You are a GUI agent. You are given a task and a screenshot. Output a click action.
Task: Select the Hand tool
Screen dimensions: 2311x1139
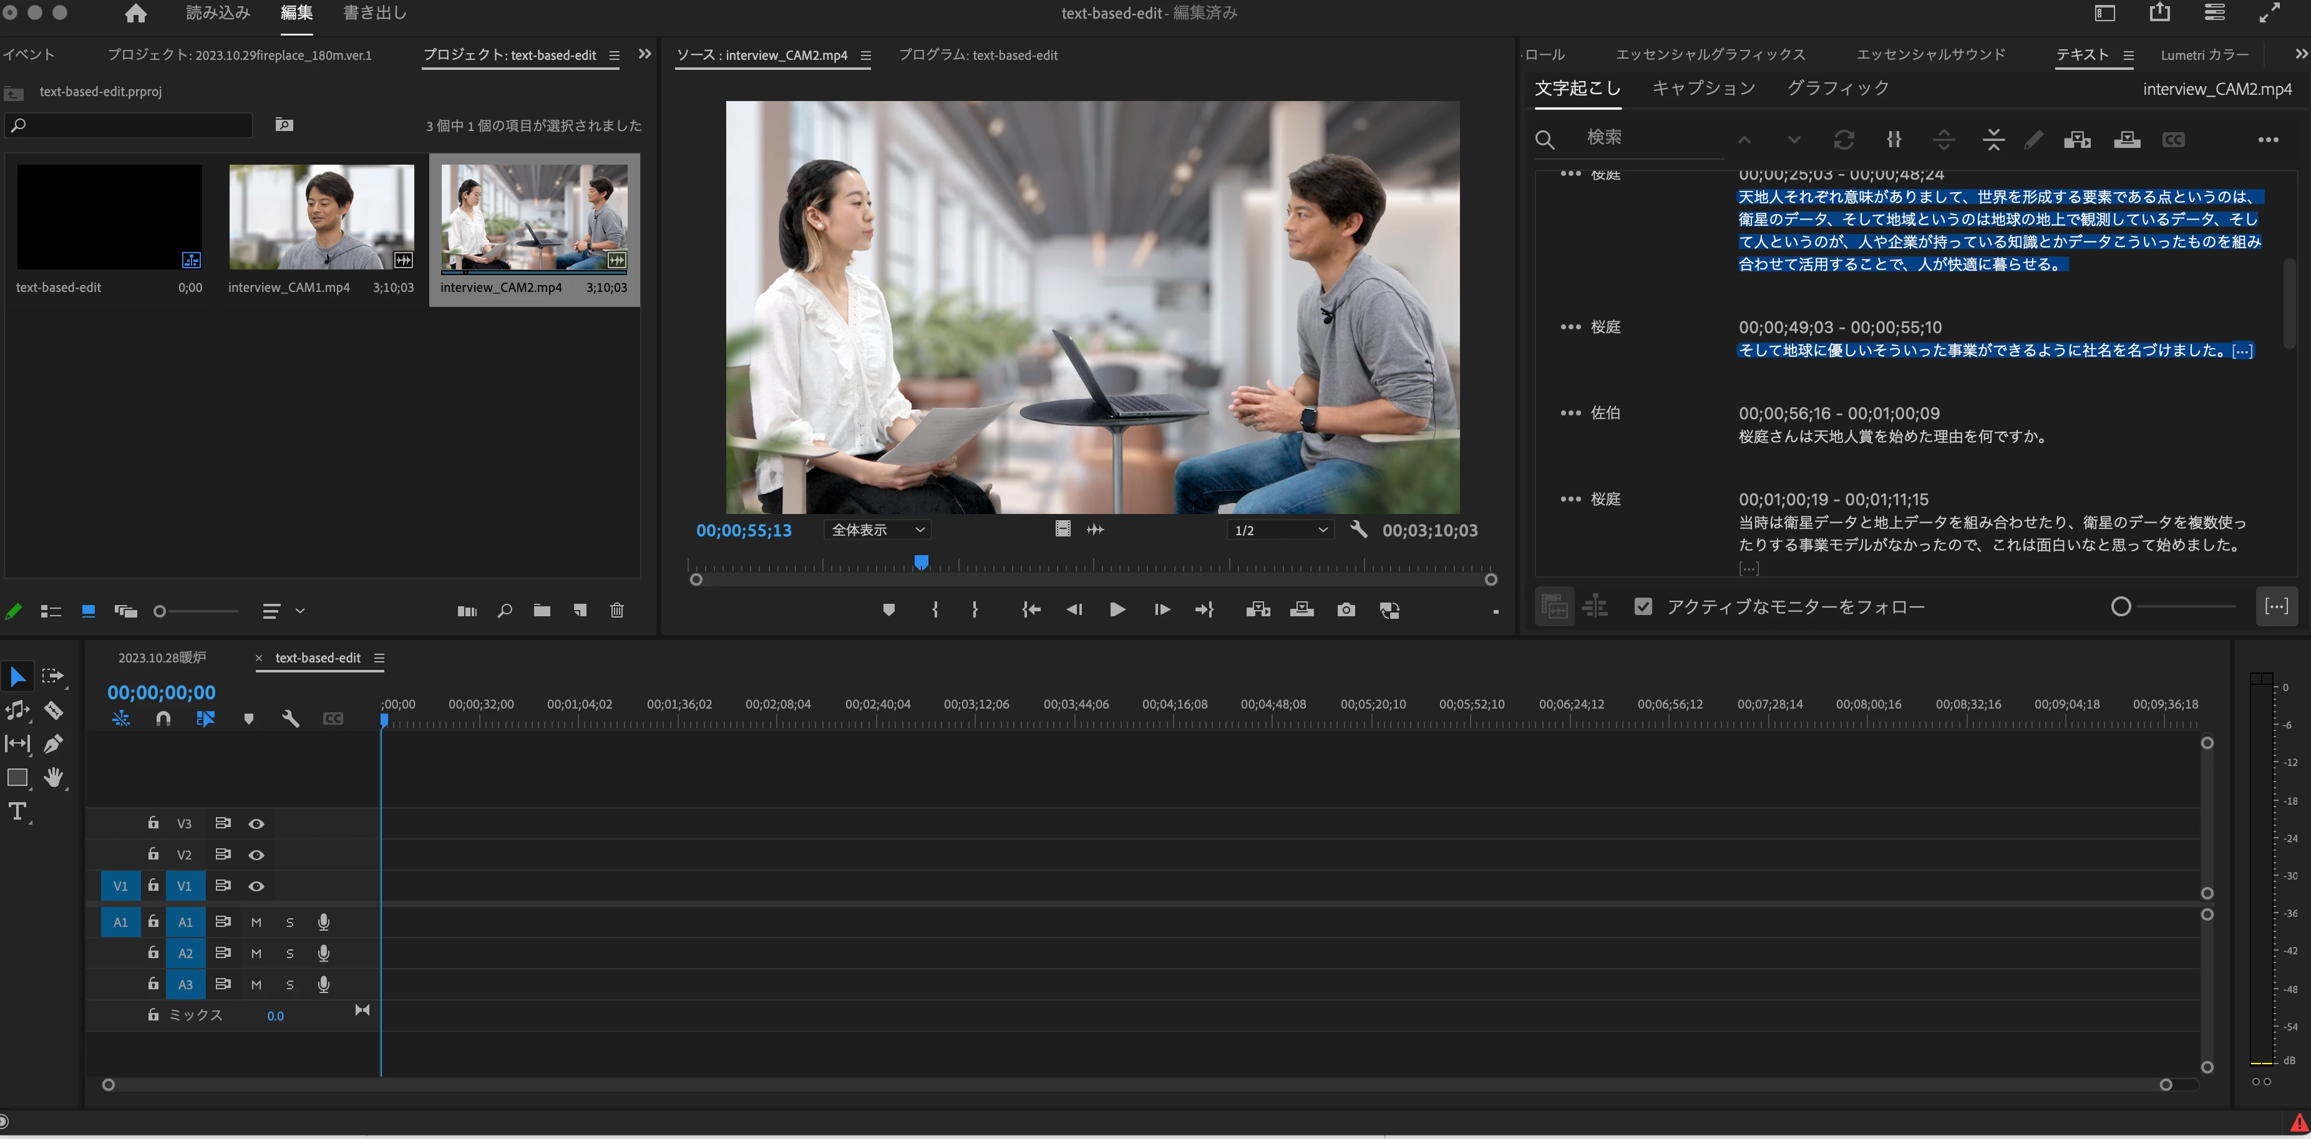pyautogui.click(x=53, y=778)
